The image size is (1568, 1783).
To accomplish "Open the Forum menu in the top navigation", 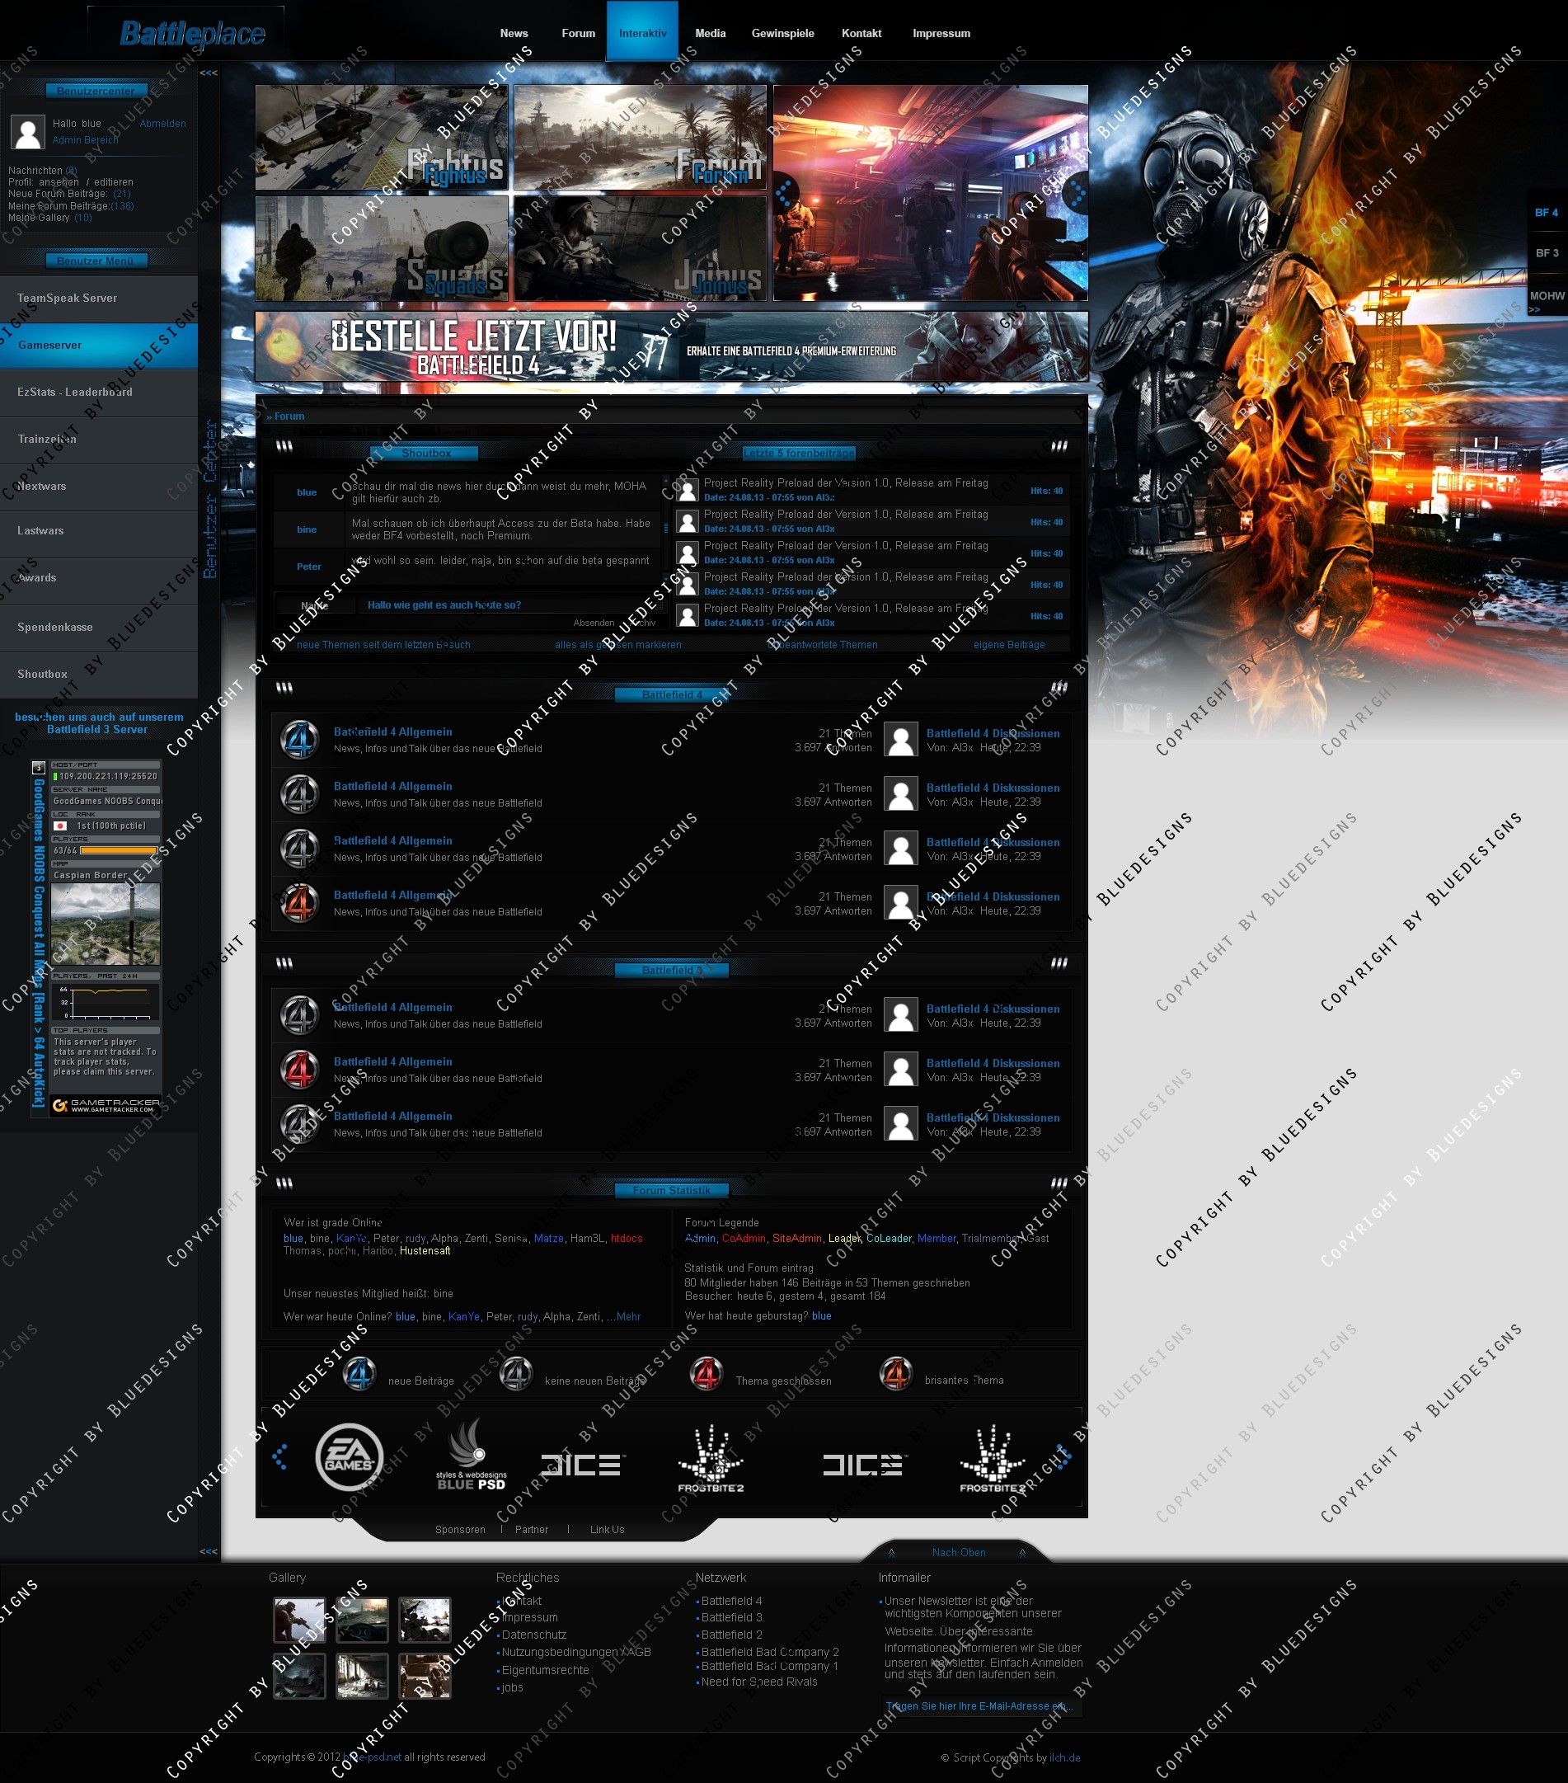I will pos(578,33).
